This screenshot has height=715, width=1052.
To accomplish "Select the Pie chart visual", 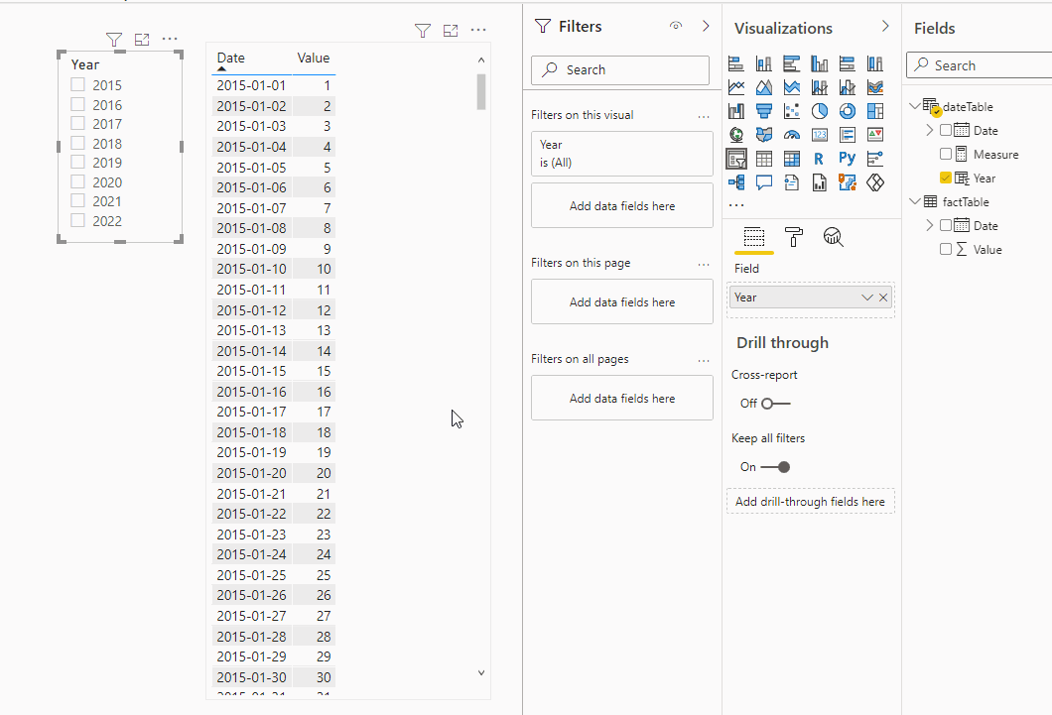I will (819, 111).
